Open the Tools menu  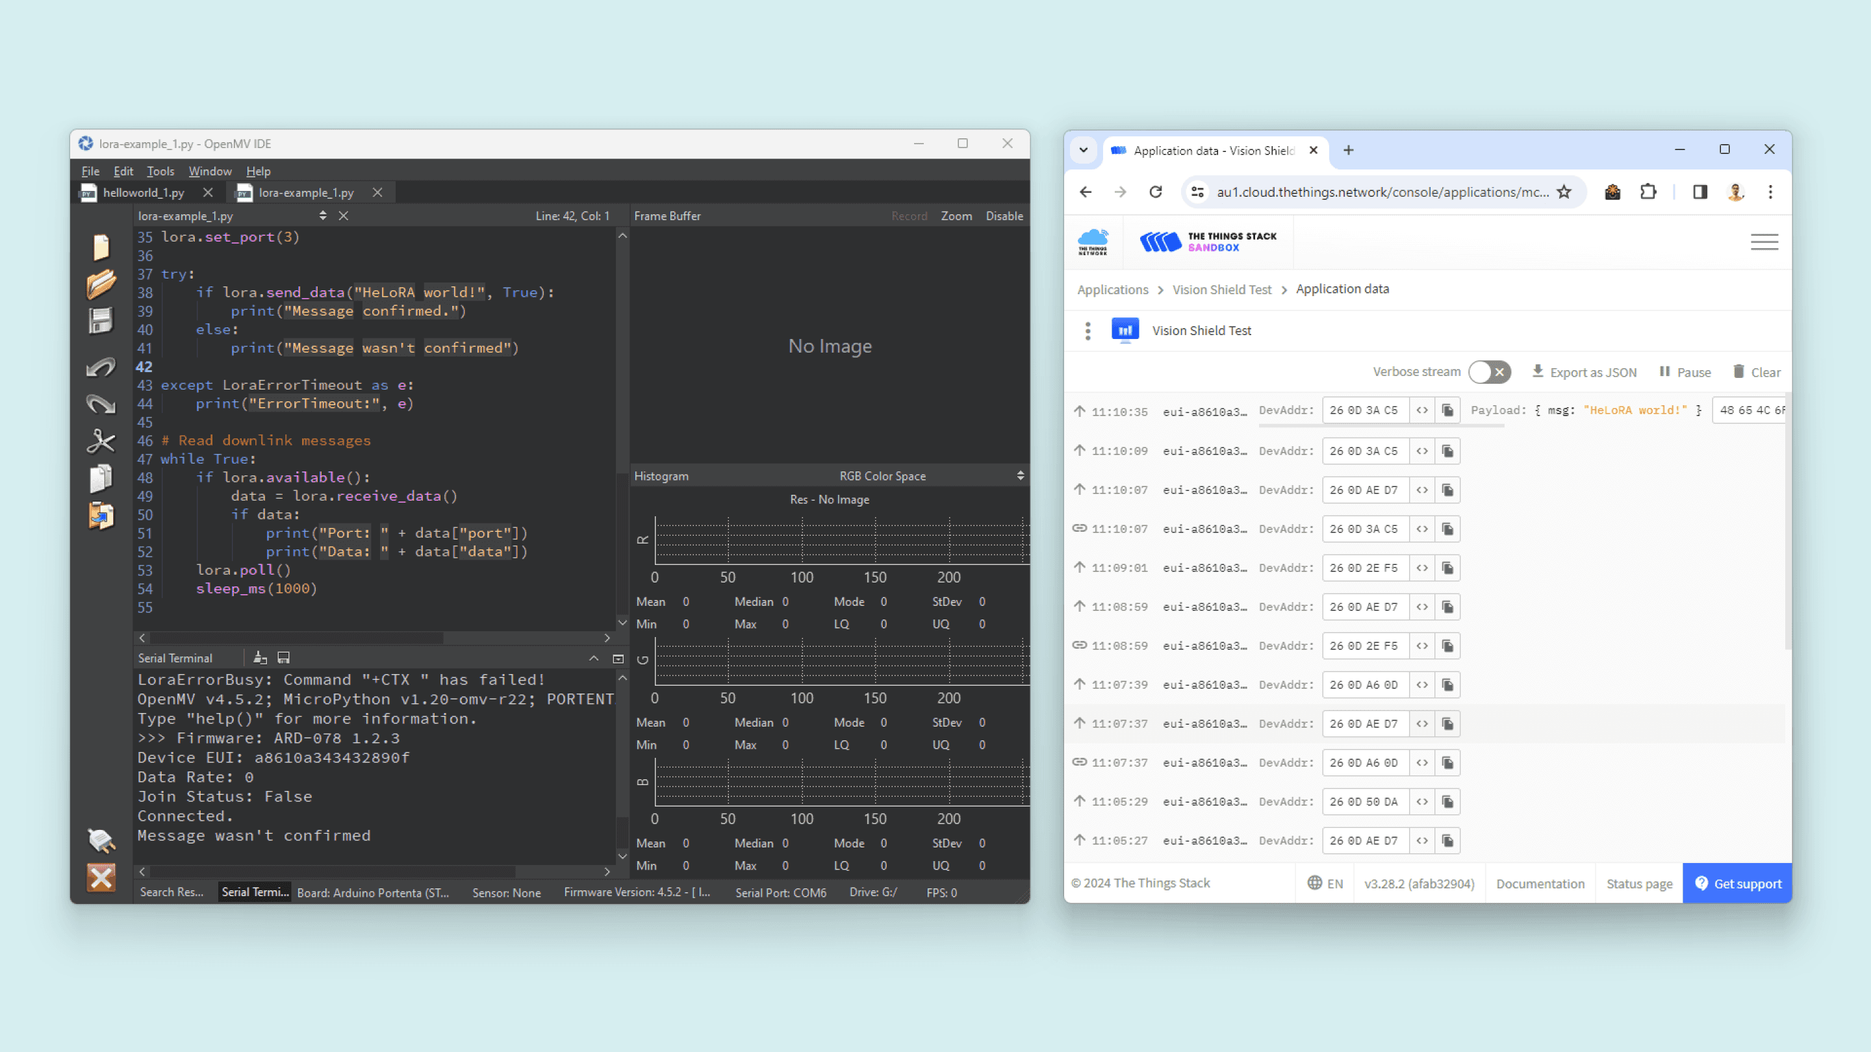tap(160, 171)
